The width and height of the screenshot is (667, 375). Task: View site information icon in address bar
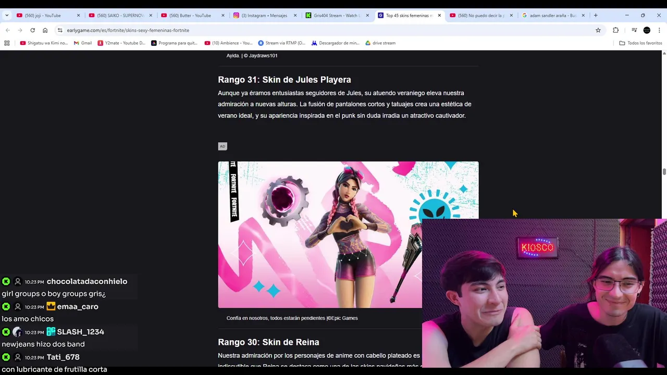(x=60, y=30)
